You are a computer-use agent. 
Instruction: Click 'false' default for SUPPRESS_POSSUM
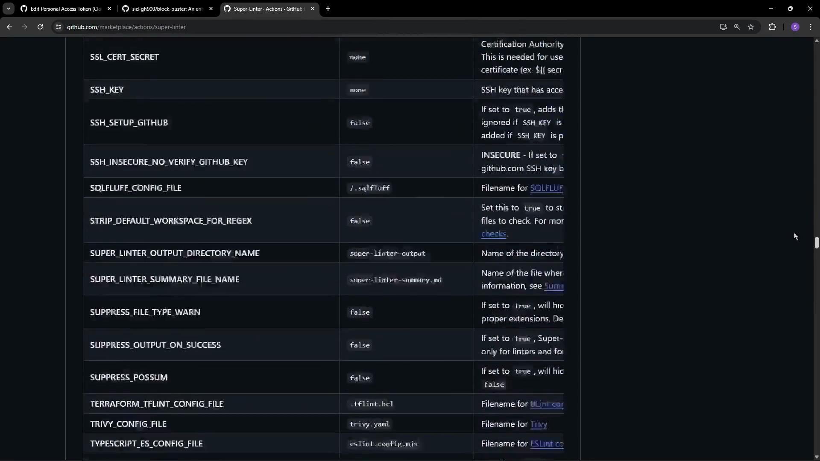point(360,378)
